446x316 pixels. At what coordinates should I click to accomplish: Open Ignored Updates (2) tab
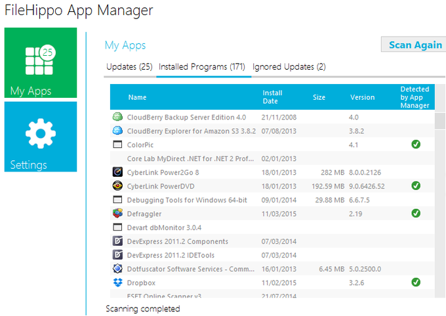point(289,66)
